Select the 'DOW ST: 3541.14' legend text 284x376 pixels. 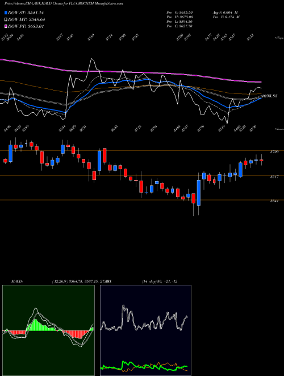(26, 13)
